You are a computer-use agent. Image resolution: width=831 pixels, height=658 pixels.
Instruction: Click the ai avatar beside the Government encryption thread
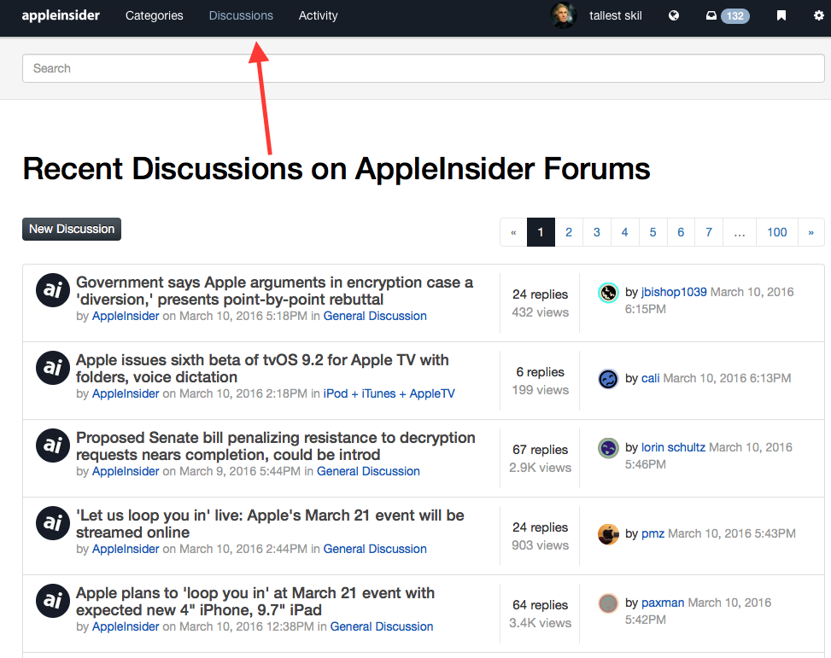click(x=52, y=290)
